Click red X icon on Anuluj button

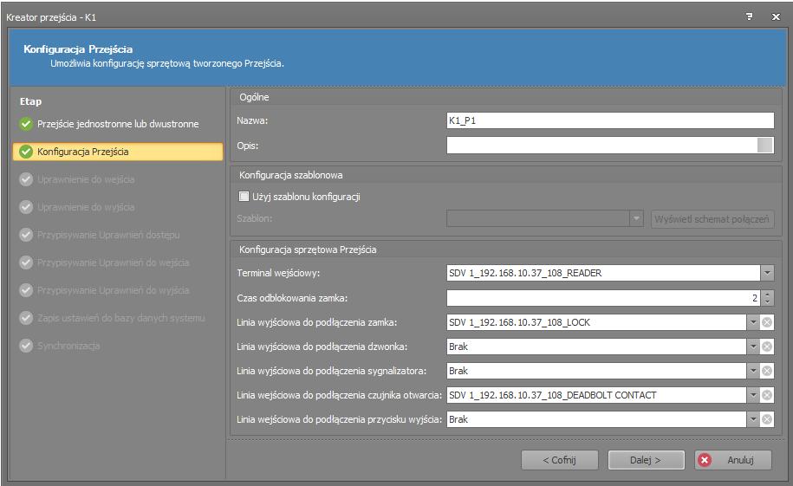pyautogui.click(x=705, y=460)
